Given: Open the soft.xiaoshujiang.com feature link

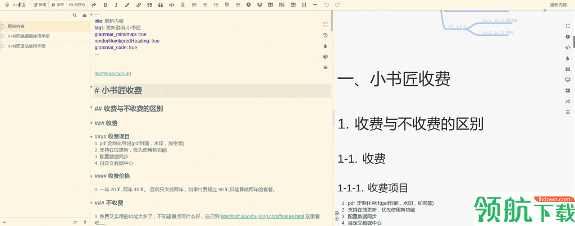Looking at the screenshot, I should click(262, 216).
